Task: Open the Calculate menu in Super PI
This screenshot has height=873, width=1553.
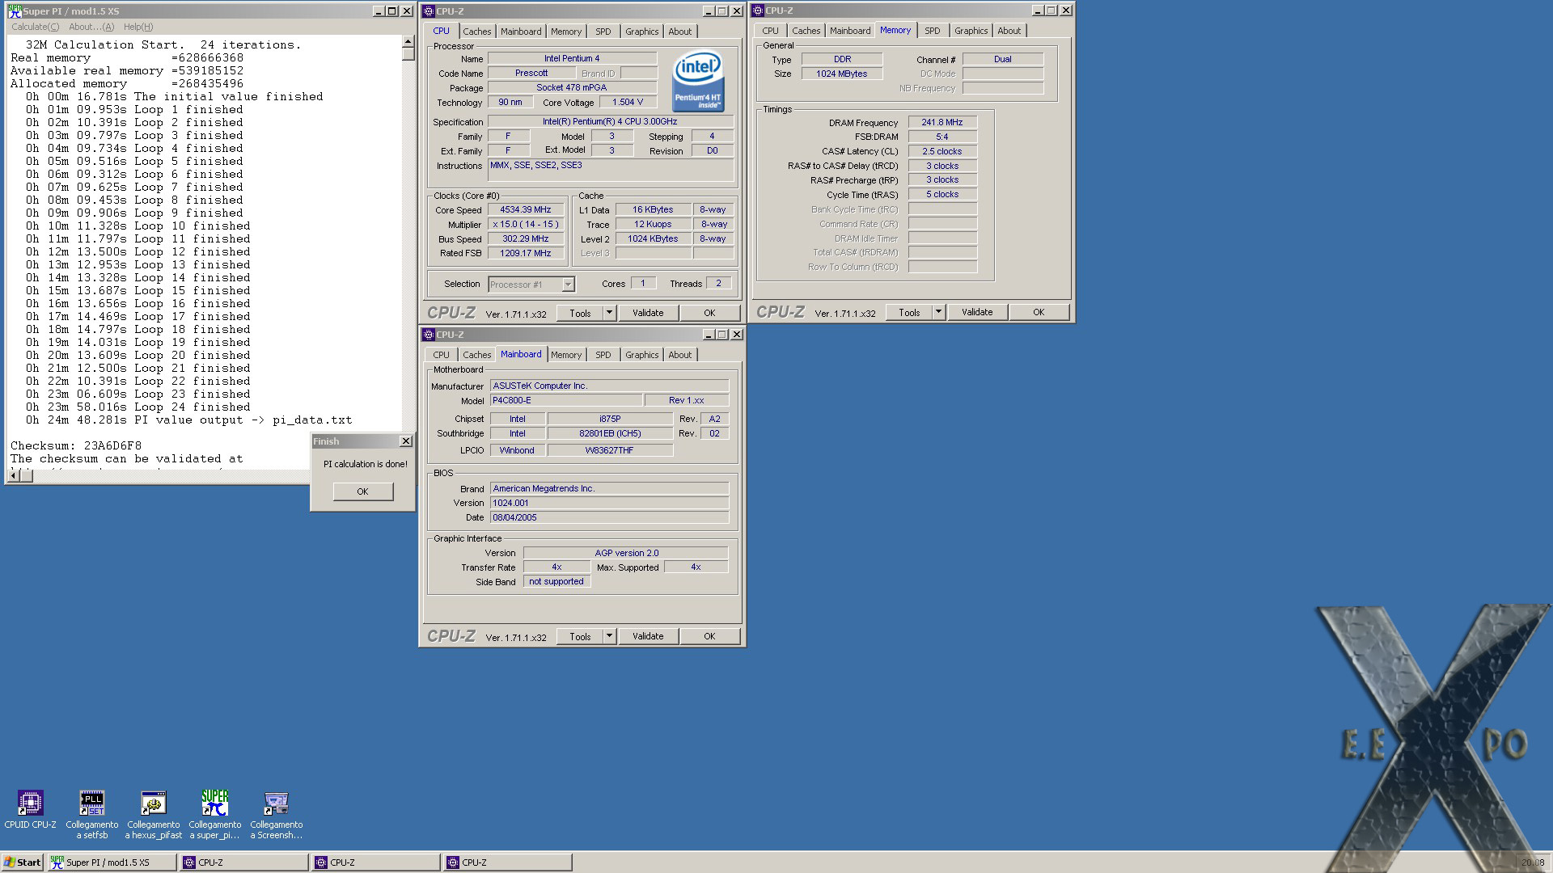Action: point(35,27)
